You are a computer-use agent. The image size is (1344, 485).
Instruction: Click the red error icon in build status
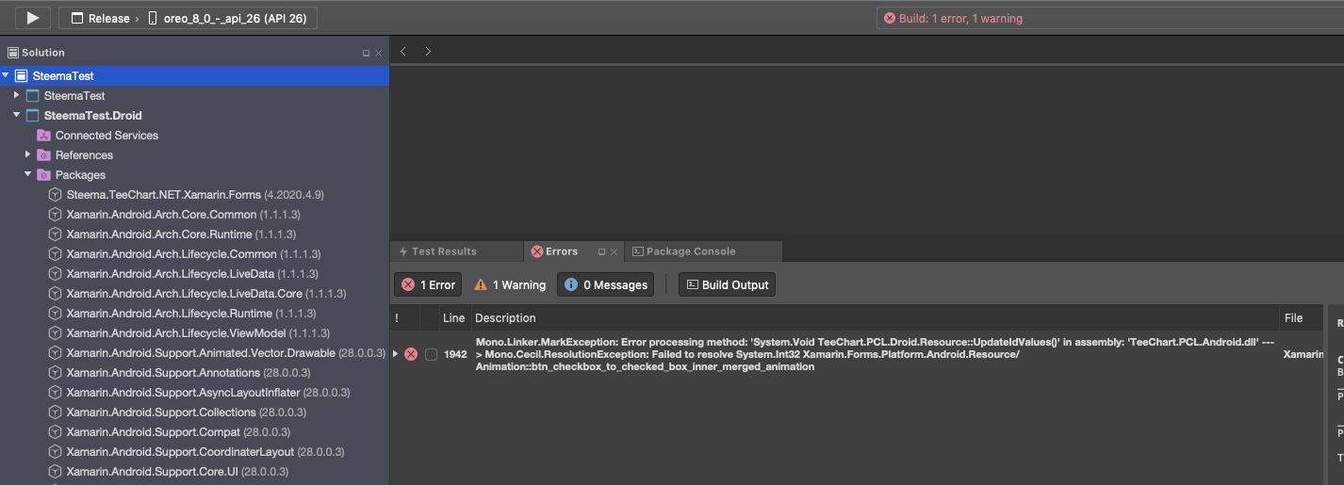889,18
